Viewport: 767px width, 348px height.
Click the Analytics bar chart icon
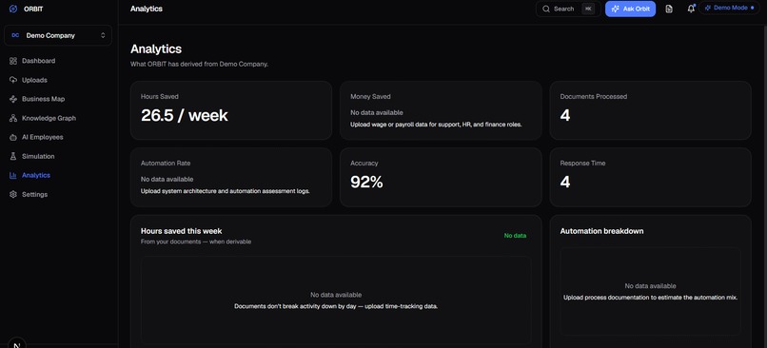coord(13,176)
